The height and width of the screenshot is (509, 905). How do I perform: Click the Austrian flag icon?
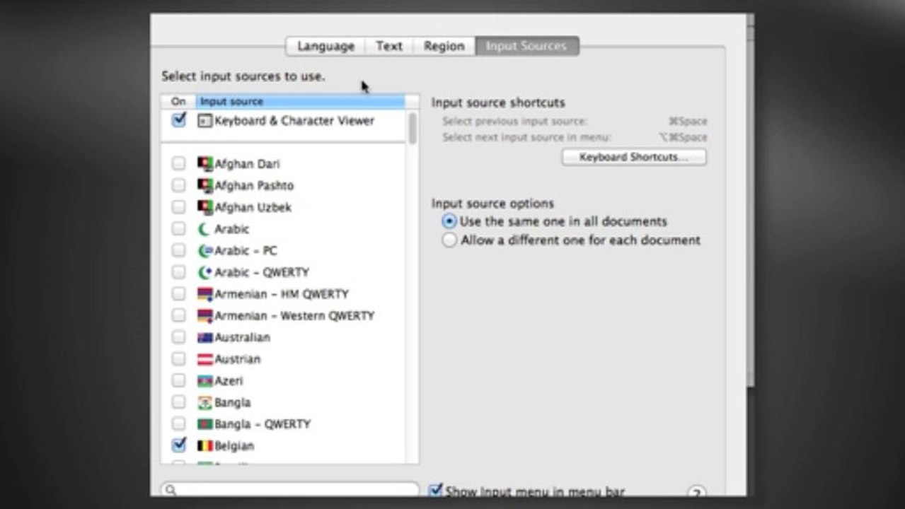205,359
